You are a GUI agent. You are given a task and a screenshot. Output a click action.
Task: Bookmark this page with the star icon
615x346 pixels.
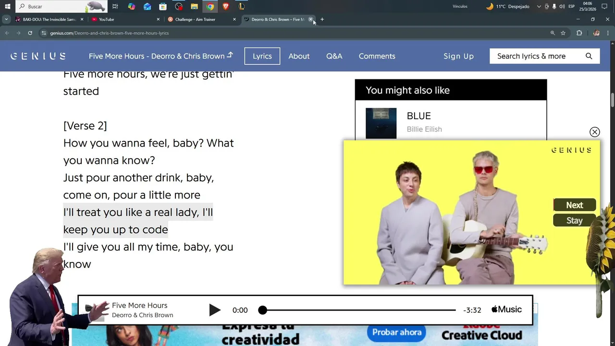pos(563,33)
